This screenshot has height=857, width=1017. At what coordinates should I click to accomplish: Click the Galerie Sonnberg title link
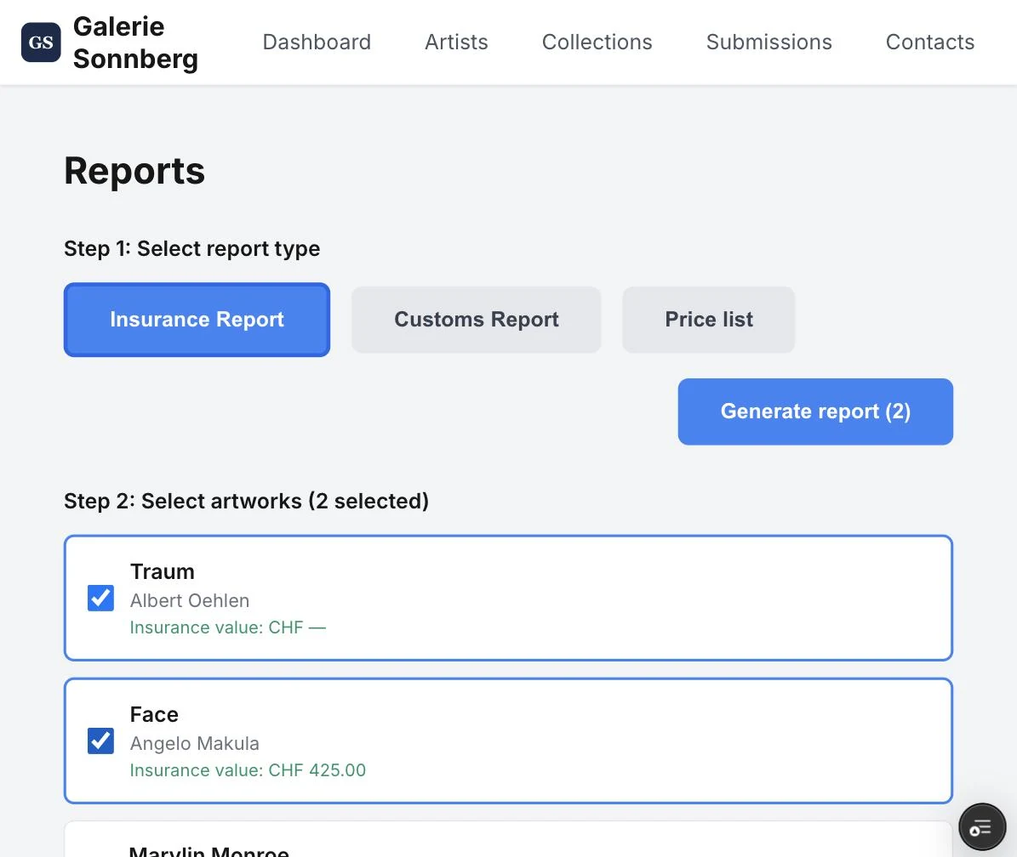pos(135,43)
